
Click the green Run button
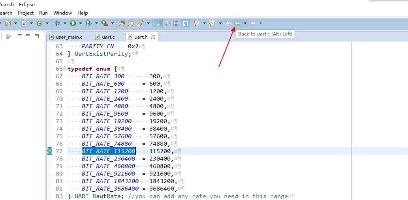pyautogui.click(x=73, y=23)
